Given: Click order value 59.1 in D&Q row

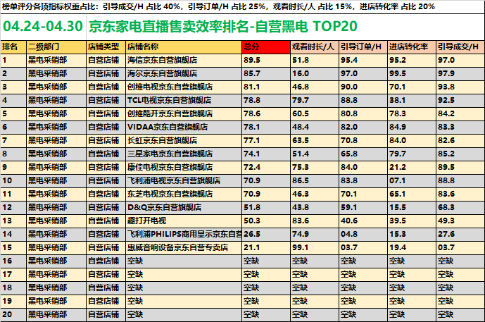Looking at the screenshot, I should click(363, 207).
